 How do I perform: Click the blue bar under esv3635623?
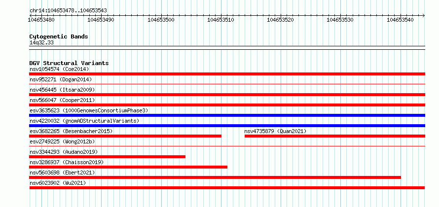point(227,115)
